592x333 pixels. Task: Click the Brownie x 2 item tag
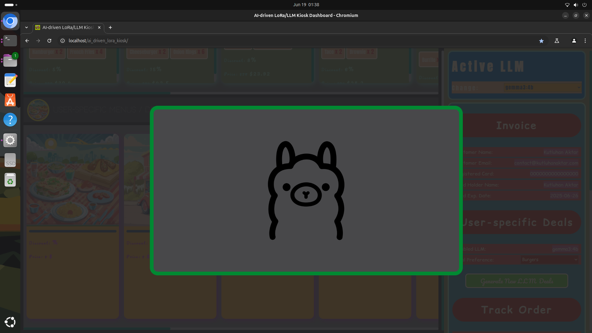pos(362,52)
